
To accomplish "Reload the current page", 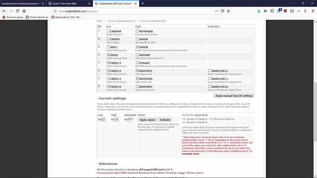I will pos(18,11).
